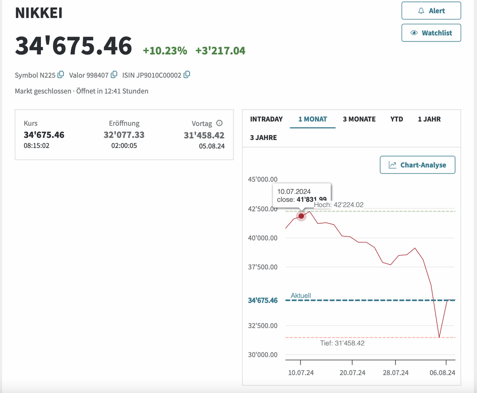Switch to the INTRADAY chart tab

266,119
